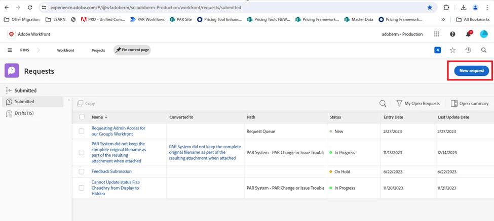Open the Chrome profile avatar
The height and width of the screenshot is (221, 494).
[x=475, y=7]
